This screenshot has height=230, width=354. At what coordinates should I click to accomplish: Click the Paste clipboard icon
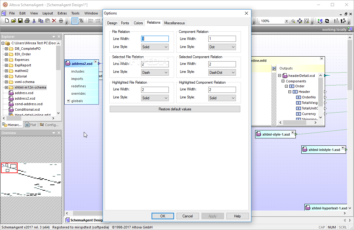pyautogui.click(x=47, y=21)
